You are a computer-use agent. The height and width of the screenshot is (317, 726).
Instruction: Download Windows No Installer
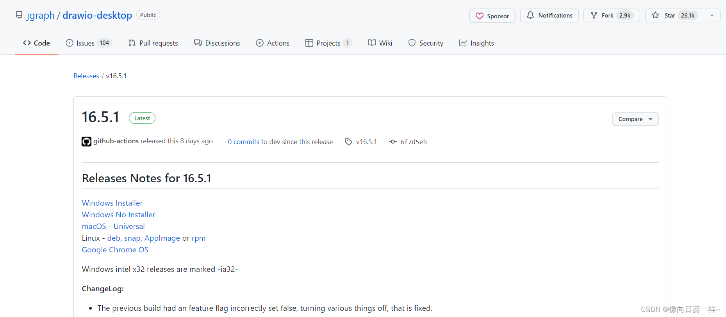tap(118, 215)
